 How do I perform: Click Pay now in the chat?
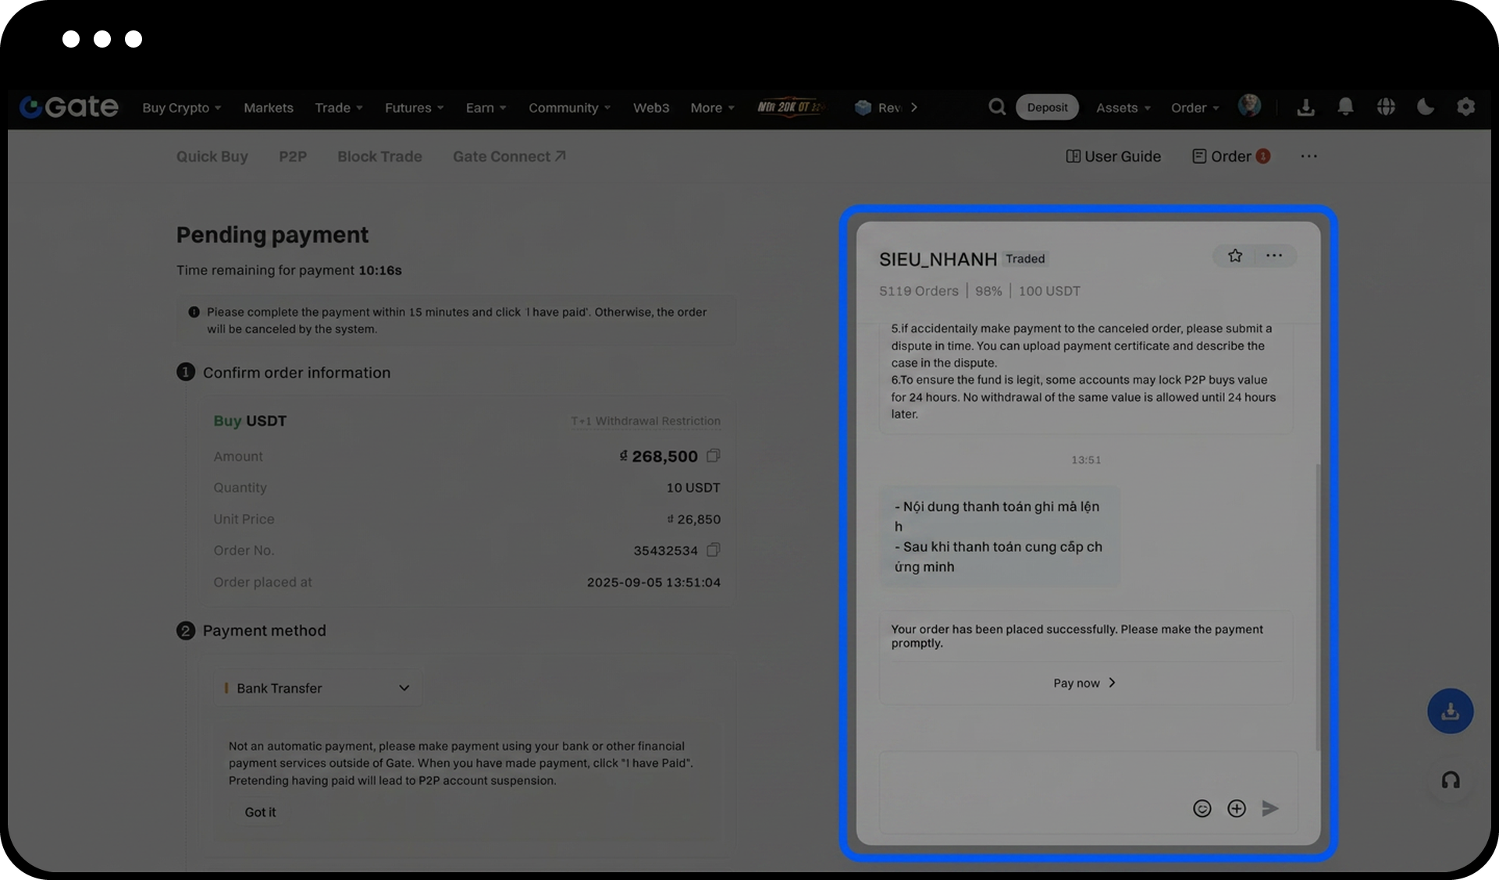(x=1084, y=683)
